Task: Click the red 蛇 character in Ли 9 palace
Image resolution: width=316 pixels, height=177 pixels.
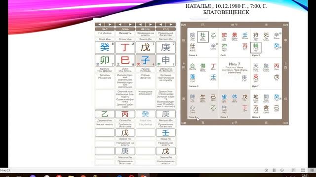Action: [224, 35]
